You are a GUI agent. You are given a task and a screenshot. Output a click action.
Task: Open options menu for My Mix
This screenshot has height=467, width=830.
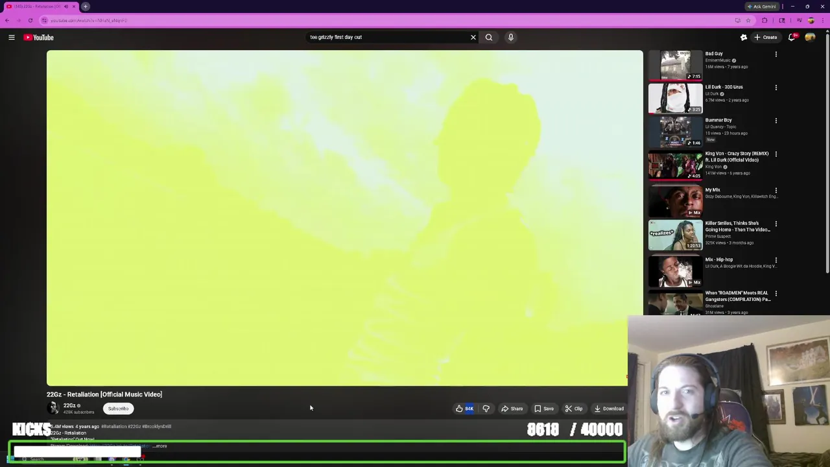point(776,191)
